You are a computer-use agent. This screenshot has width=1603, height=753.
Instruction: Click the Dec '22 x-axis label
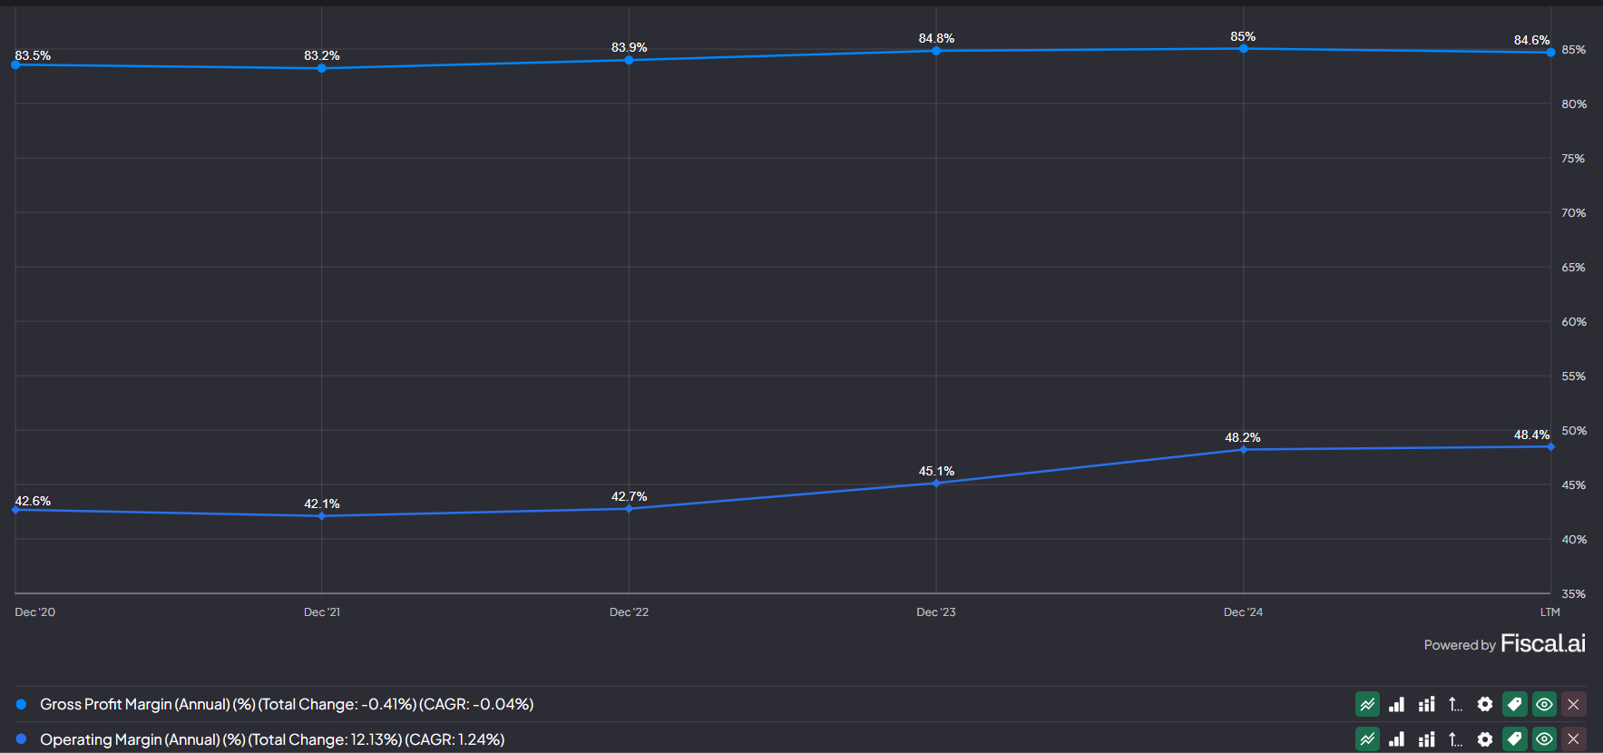[629, 612]
